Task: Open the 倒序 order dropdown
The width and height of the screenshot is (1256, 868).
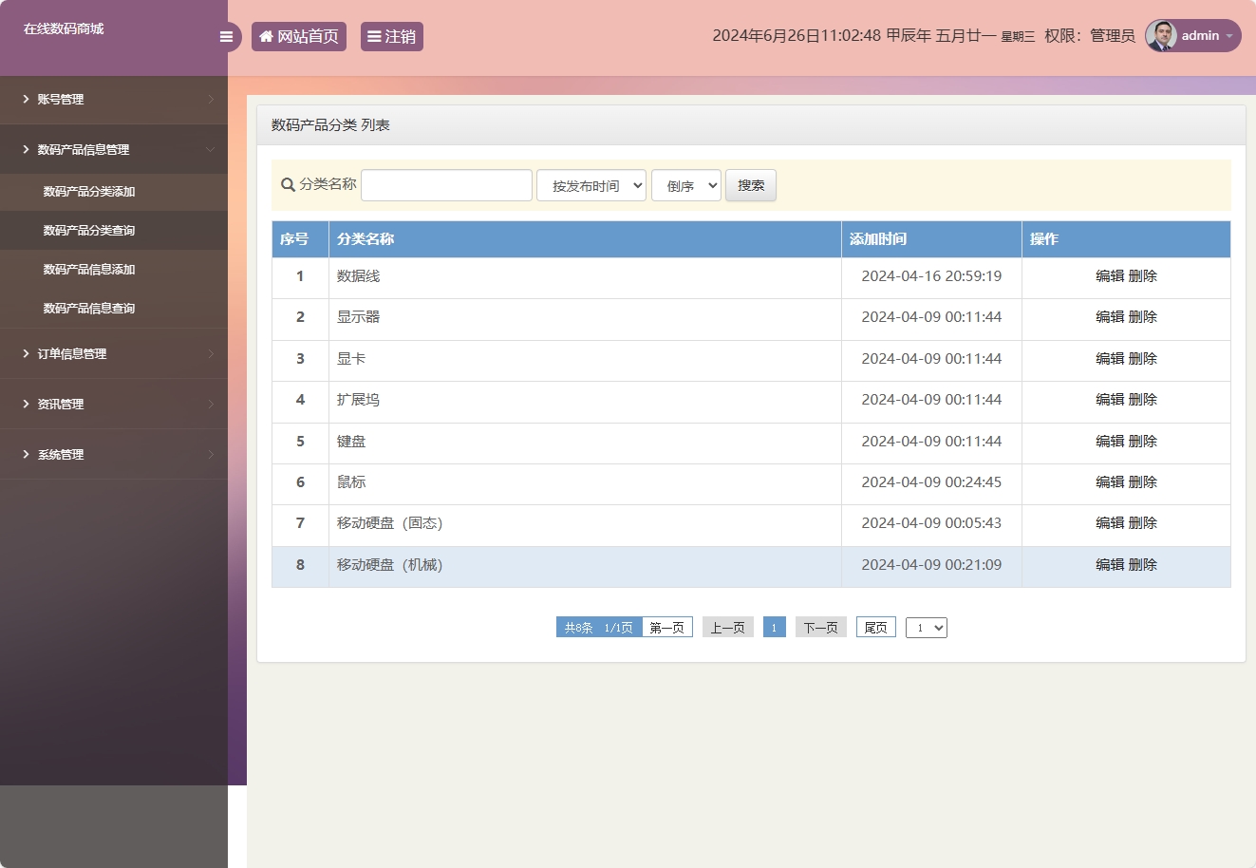Action: click(686, 186)
